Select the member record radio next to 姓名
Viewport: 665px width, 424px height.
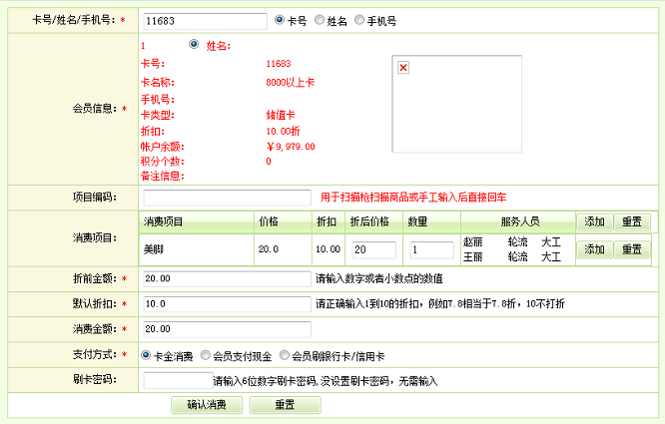tap(194, 44)
